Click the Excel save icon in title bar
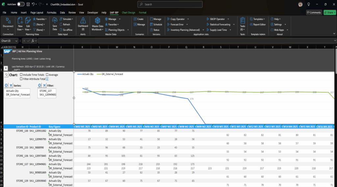 28,4
